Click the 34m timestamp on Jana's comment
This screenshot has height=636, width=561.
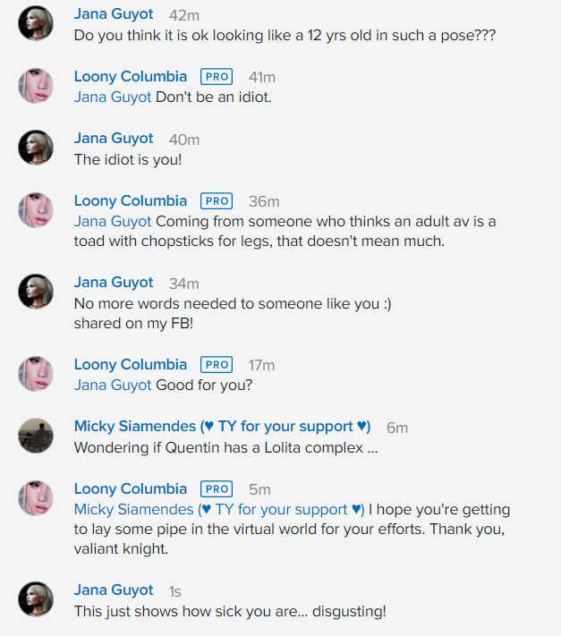(183, 284)
